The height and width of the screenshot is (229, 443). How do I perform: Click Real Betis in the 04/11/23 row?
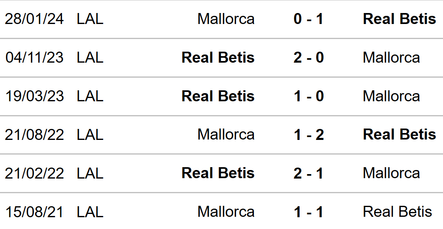coord(218,57)
